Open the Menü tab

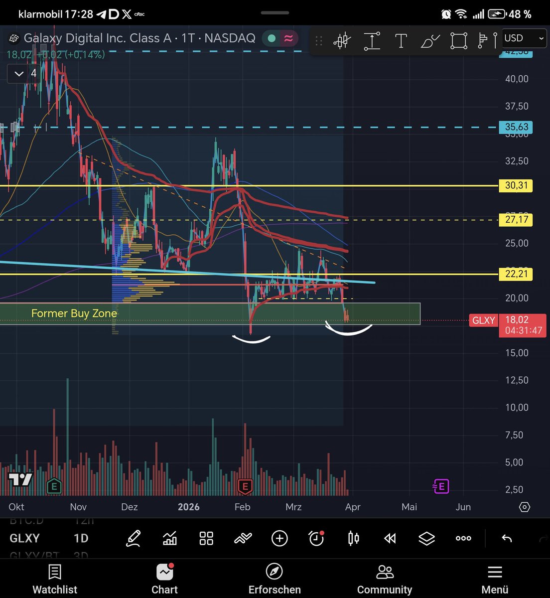point(495,580)
